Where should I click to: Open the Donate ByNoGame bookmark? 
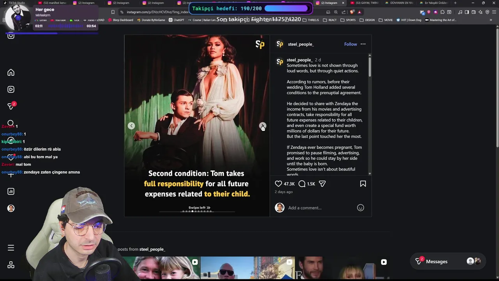coord(151,20)
